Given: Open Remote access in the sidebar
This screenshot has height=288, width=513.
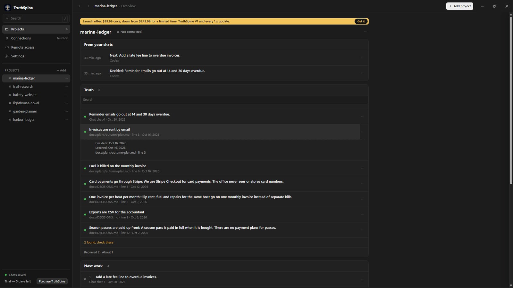Looking at the screenshot, I should point(36,47).
